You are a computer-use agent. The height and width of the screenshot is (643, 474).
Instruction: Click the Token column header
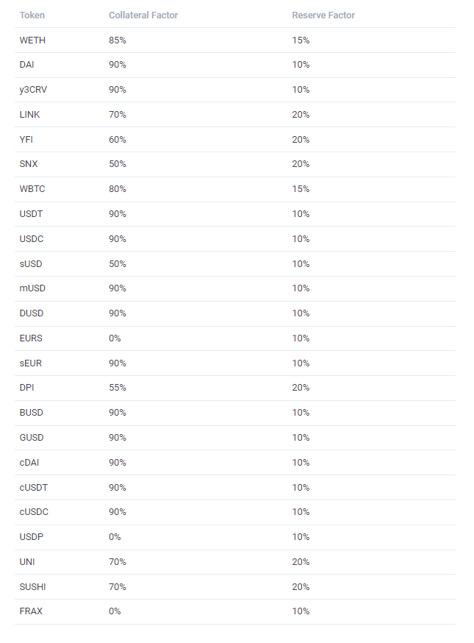click(32, 15)
